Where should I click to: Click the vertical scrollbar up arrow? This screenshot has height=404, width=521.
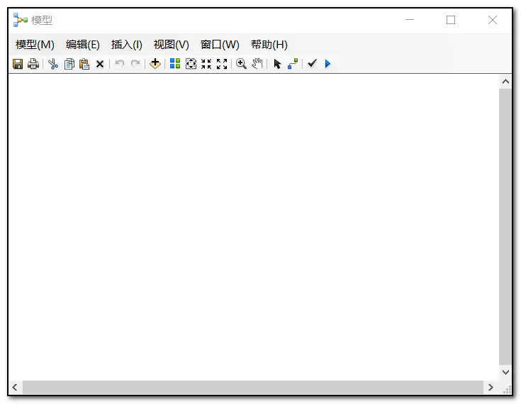tap(505, 82)
